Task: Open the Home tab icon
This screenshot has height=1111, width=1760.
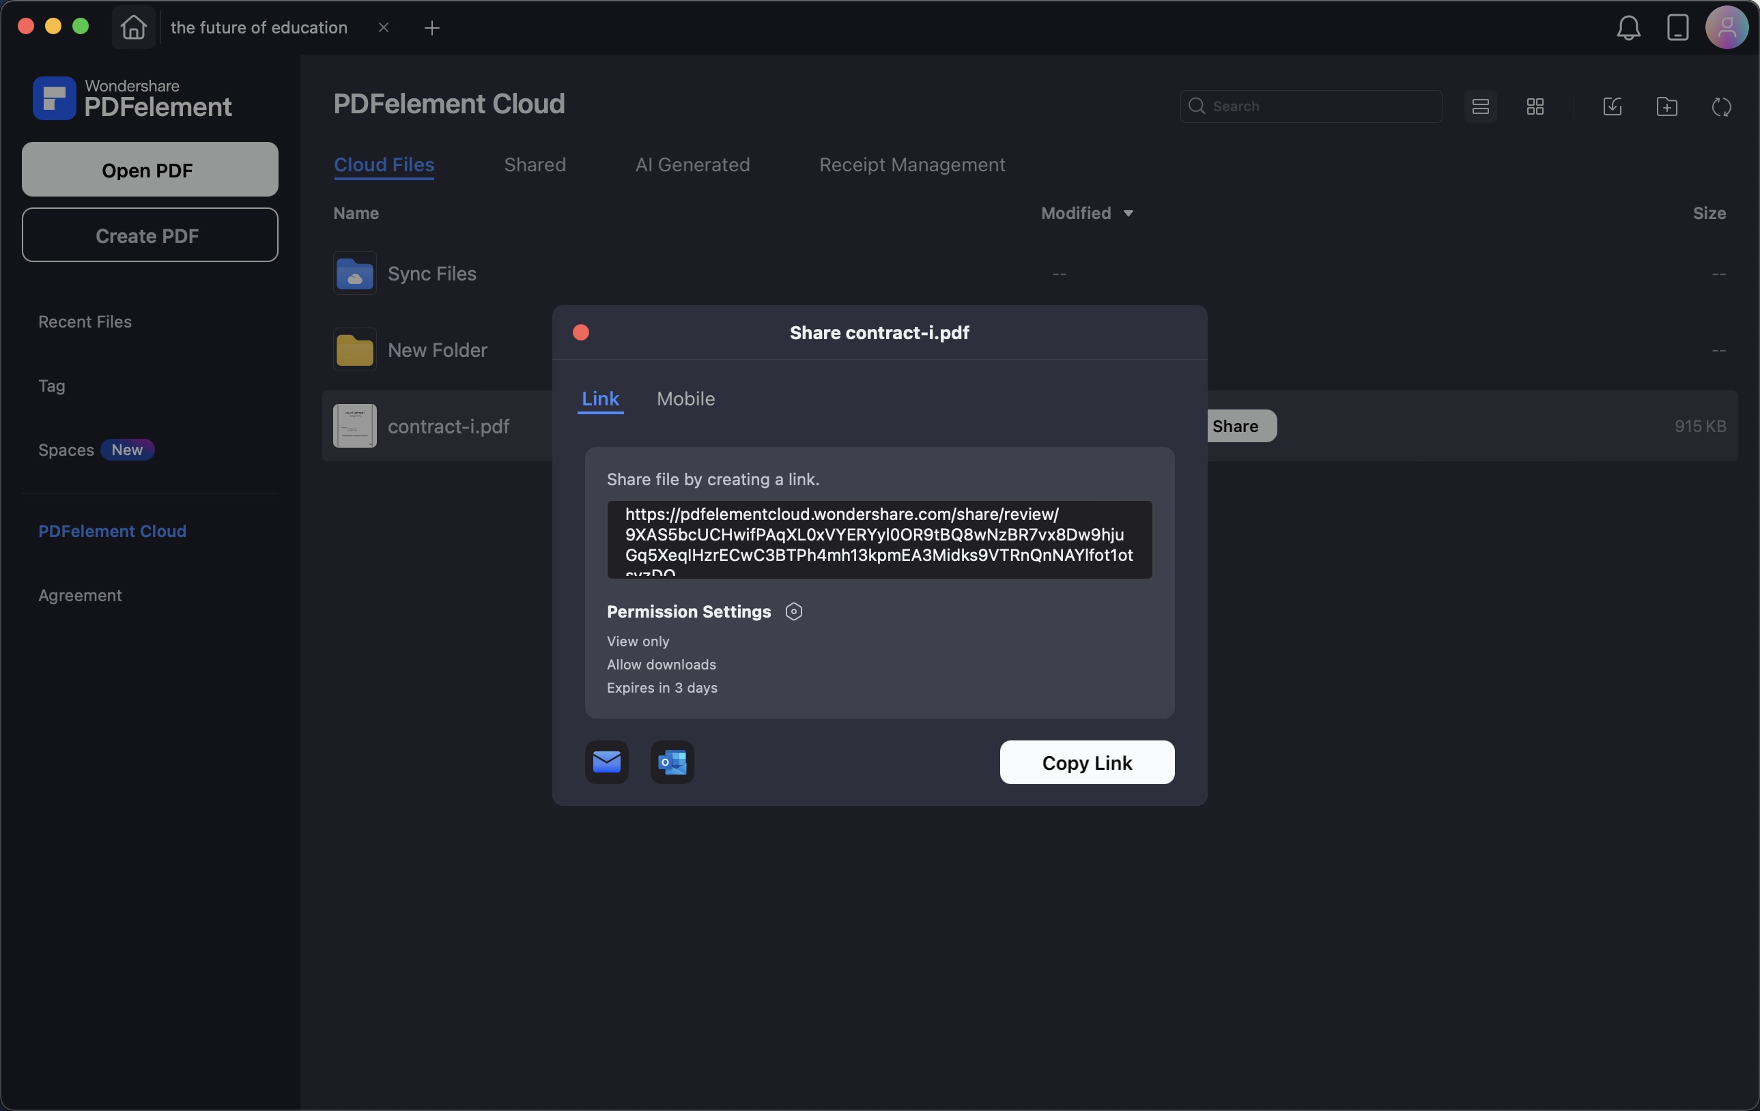Action: tap(133, 28)
